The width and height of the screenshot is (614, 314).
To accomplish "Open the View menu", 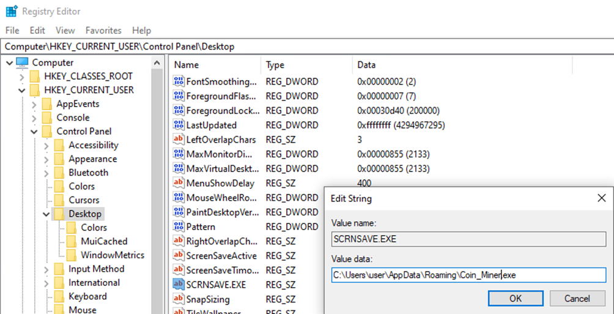I will point(65,30).
